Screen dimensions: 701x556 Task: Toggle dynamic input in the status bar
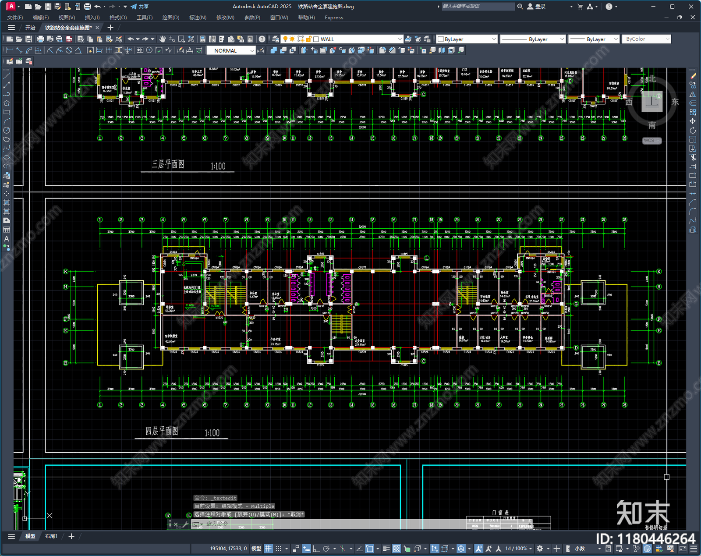tap(306, 549)
